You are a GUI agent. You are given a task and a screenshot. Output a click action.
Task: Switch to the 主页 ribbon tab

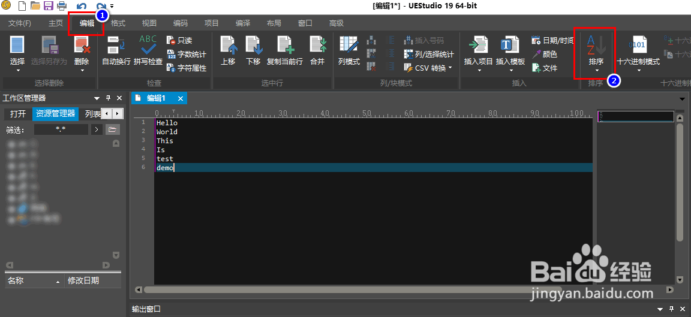[x=56, y=23]
